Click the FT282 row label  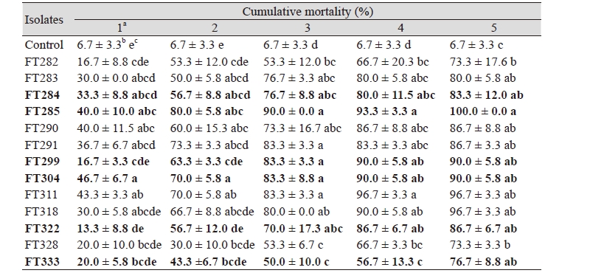(x=41, y=61)
